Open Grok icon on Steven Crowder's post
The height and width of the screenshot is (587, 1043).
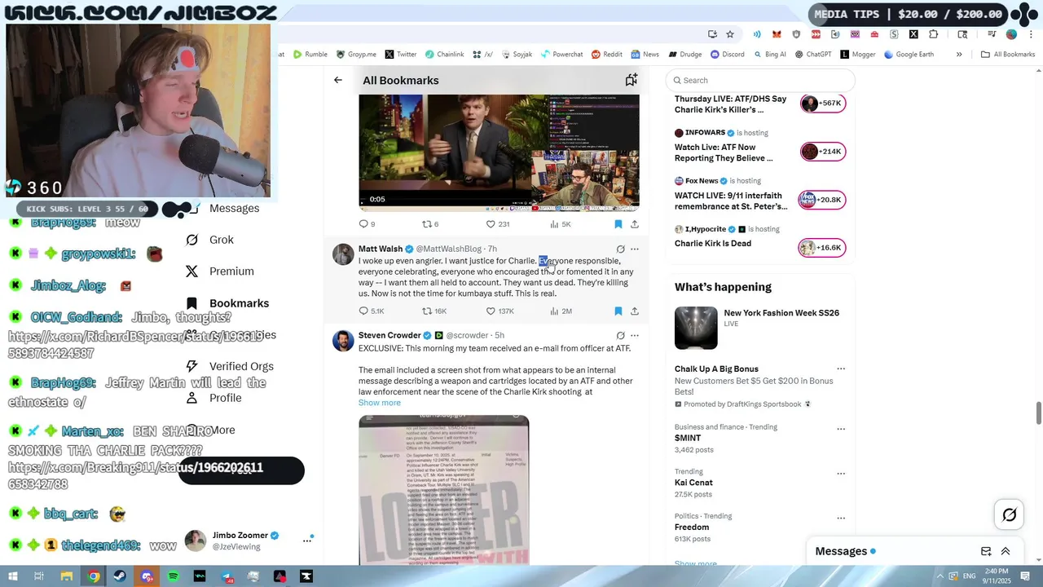click(x=620, y=336)
